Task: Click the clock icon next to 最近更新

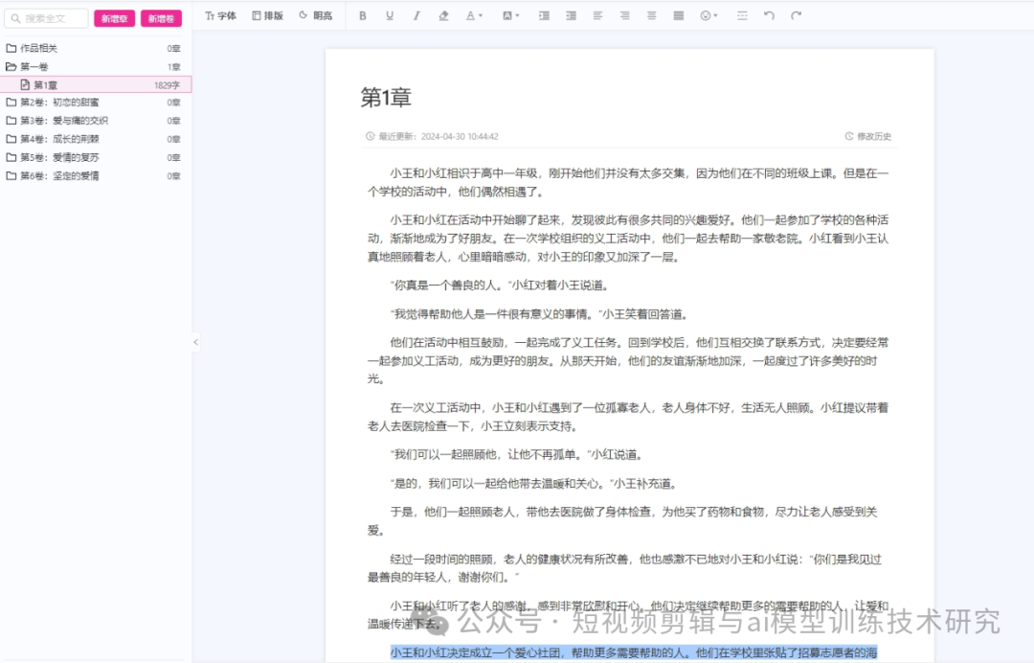Action: [370, 137]
